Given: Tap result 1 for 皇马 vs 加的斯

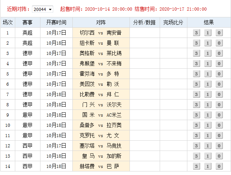Looking at the screenshot, I should pos(208,156).
